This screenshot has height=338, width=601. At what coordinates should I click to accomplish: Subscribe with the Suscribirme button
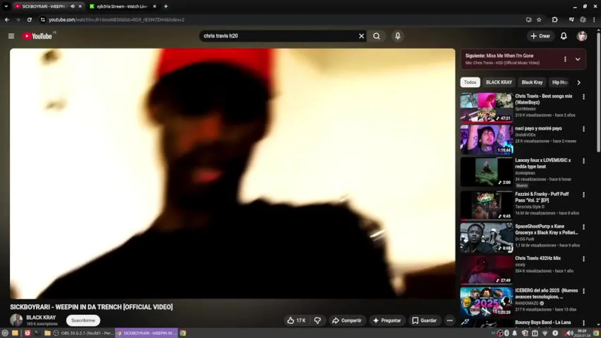point(83,321)
